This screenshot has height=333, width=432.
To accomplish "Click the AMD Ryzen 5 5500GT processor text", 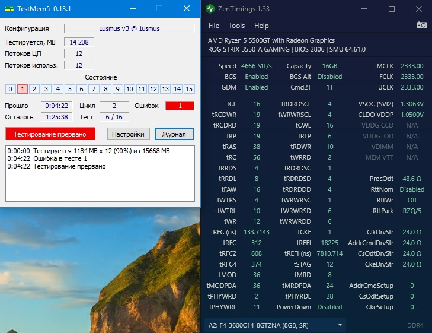I will click(271, 40).
